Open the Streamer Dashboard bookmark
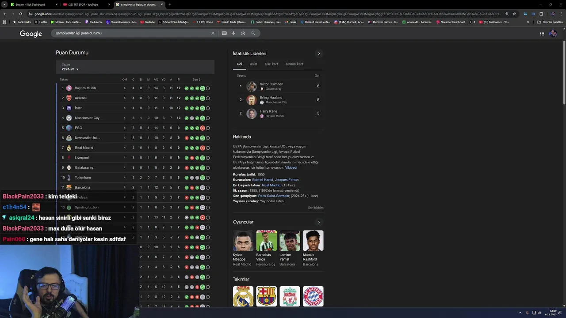The height and width of the screenshot is (318, 566). point(451,22)
